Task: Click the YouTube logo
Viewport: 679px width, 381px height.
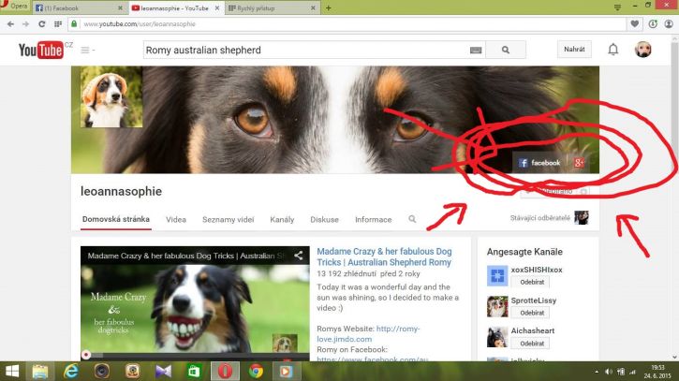Action: [40, 51]
